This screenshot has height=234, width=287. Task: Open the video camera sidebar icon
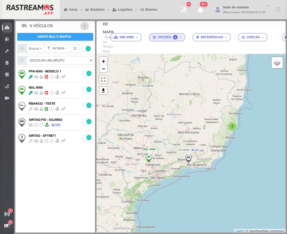(7, 98)
